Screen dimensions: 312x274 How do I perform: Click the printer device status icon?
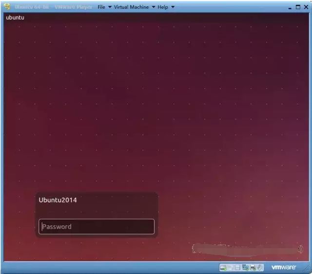coord(253,268)
